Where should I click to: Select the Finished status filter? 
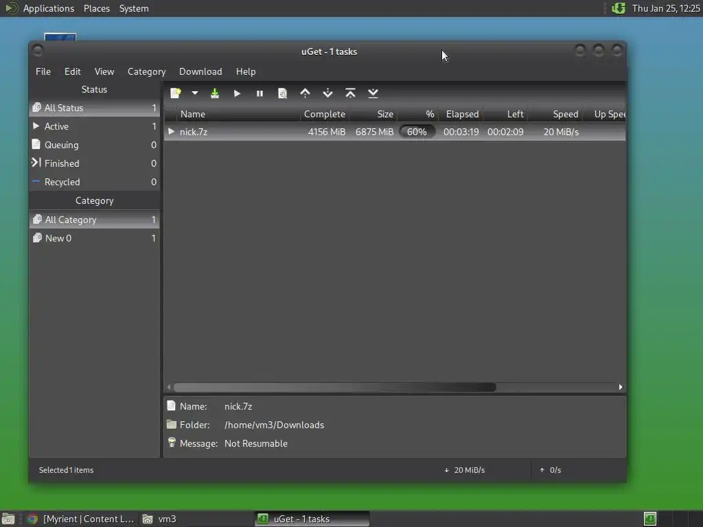[95, 163]
